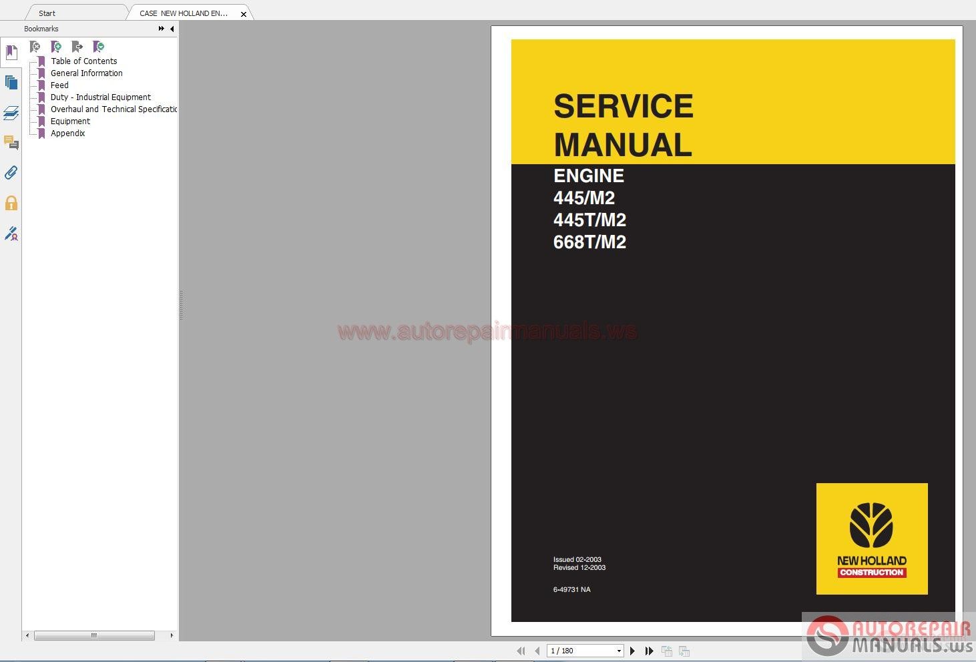Switch to the Start tab
The width and height of the screenshot is (976, 662).
47,13
